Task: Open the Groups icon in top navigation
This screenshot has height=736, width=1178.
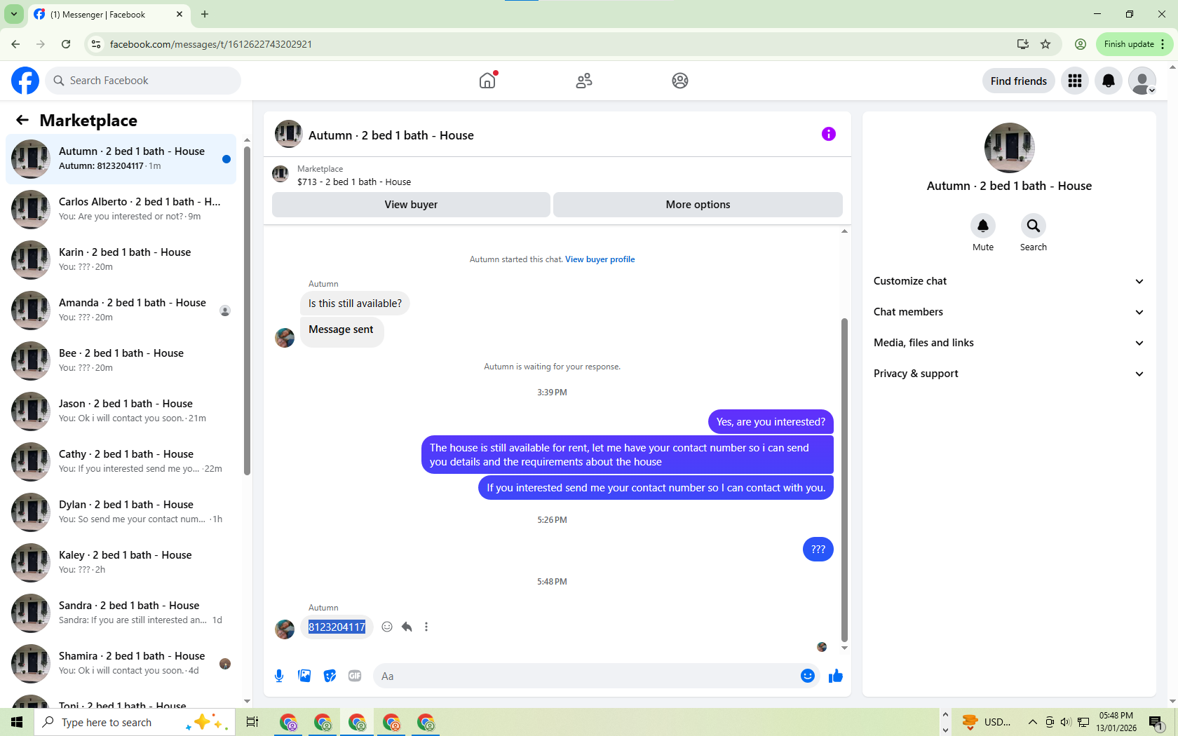Action: coord(680,81)
